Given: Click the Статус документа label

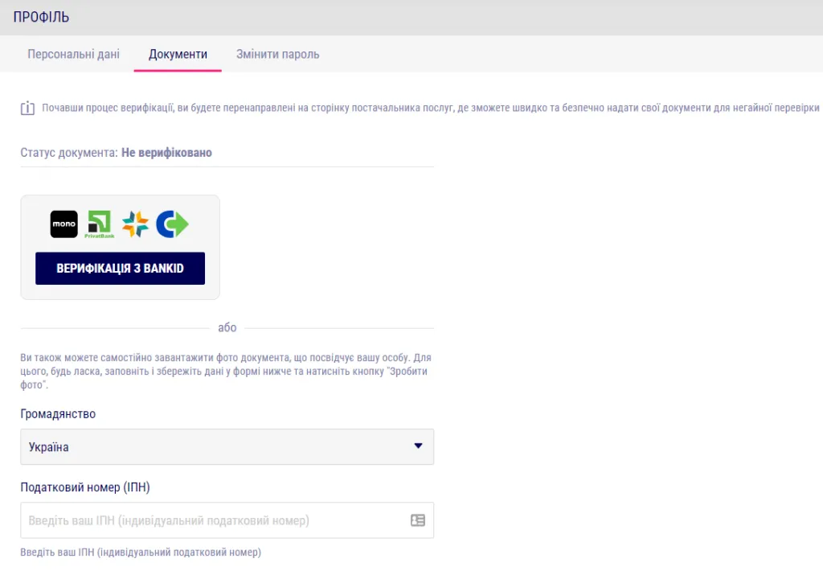Looking at the screenshot, I should [x=69, y=153].
